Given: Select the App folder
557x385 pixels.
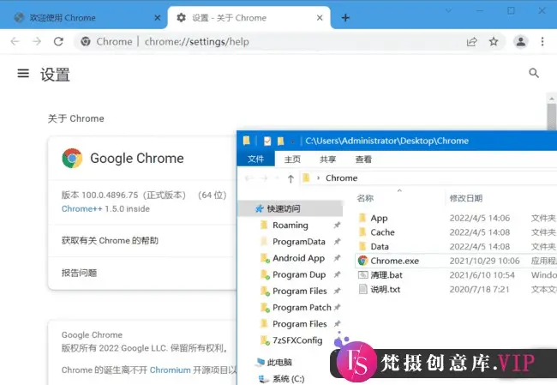Looking at the screenshot, I should [379, 218].
